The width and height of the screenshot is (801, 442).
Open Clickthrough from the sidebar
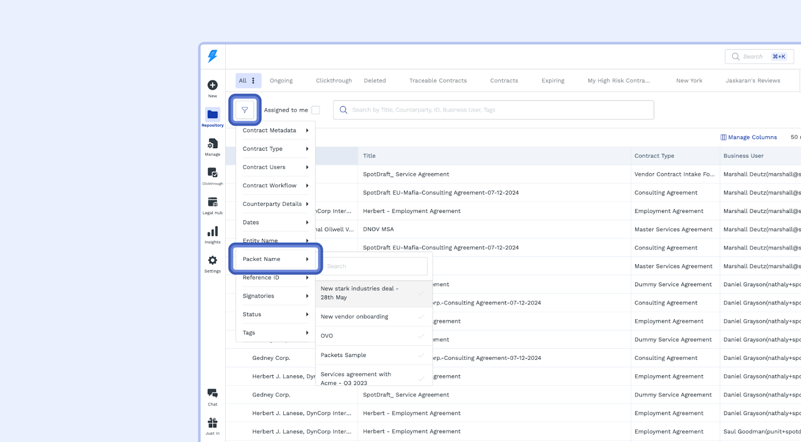(212, 173)
